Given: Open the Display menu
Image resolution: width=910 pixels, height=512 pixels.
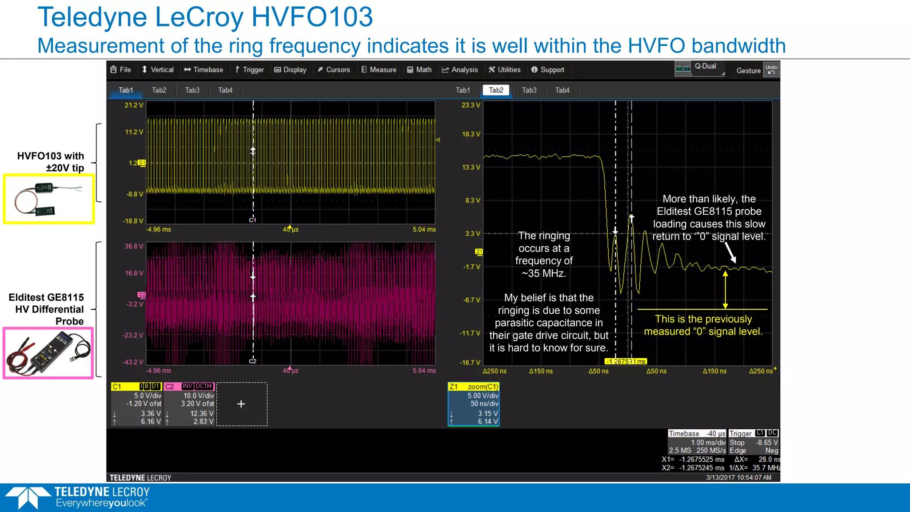Looking at the screenshot, I should [290, 70].
